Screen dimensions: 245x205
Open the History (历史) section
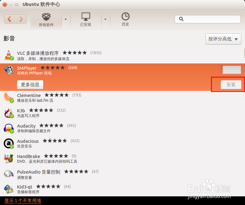tap(125, 20)
